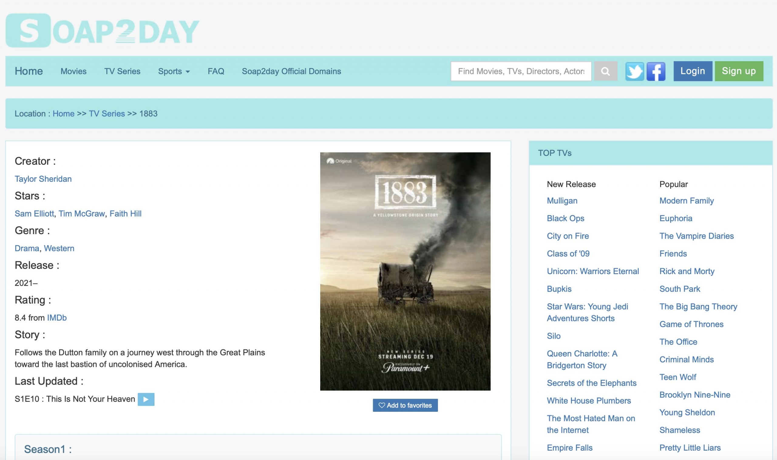The image size is (777, 460).
Task: Open the FAQ nav item
Action: (x=216, y=71)
